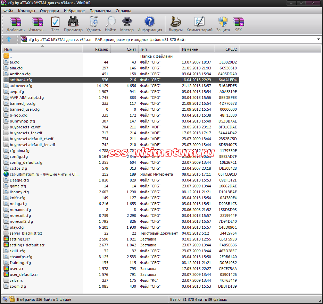Click the Удалить recycle bin icon

click(94, 22)
